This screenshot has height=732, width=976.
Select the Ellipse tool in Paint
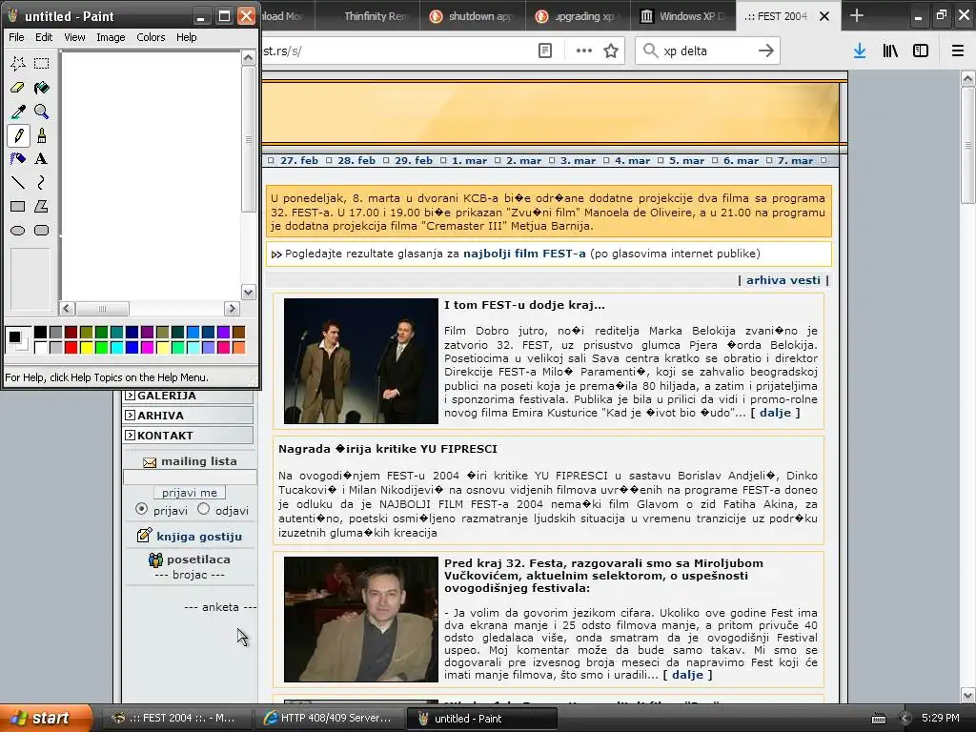[18, 231]
